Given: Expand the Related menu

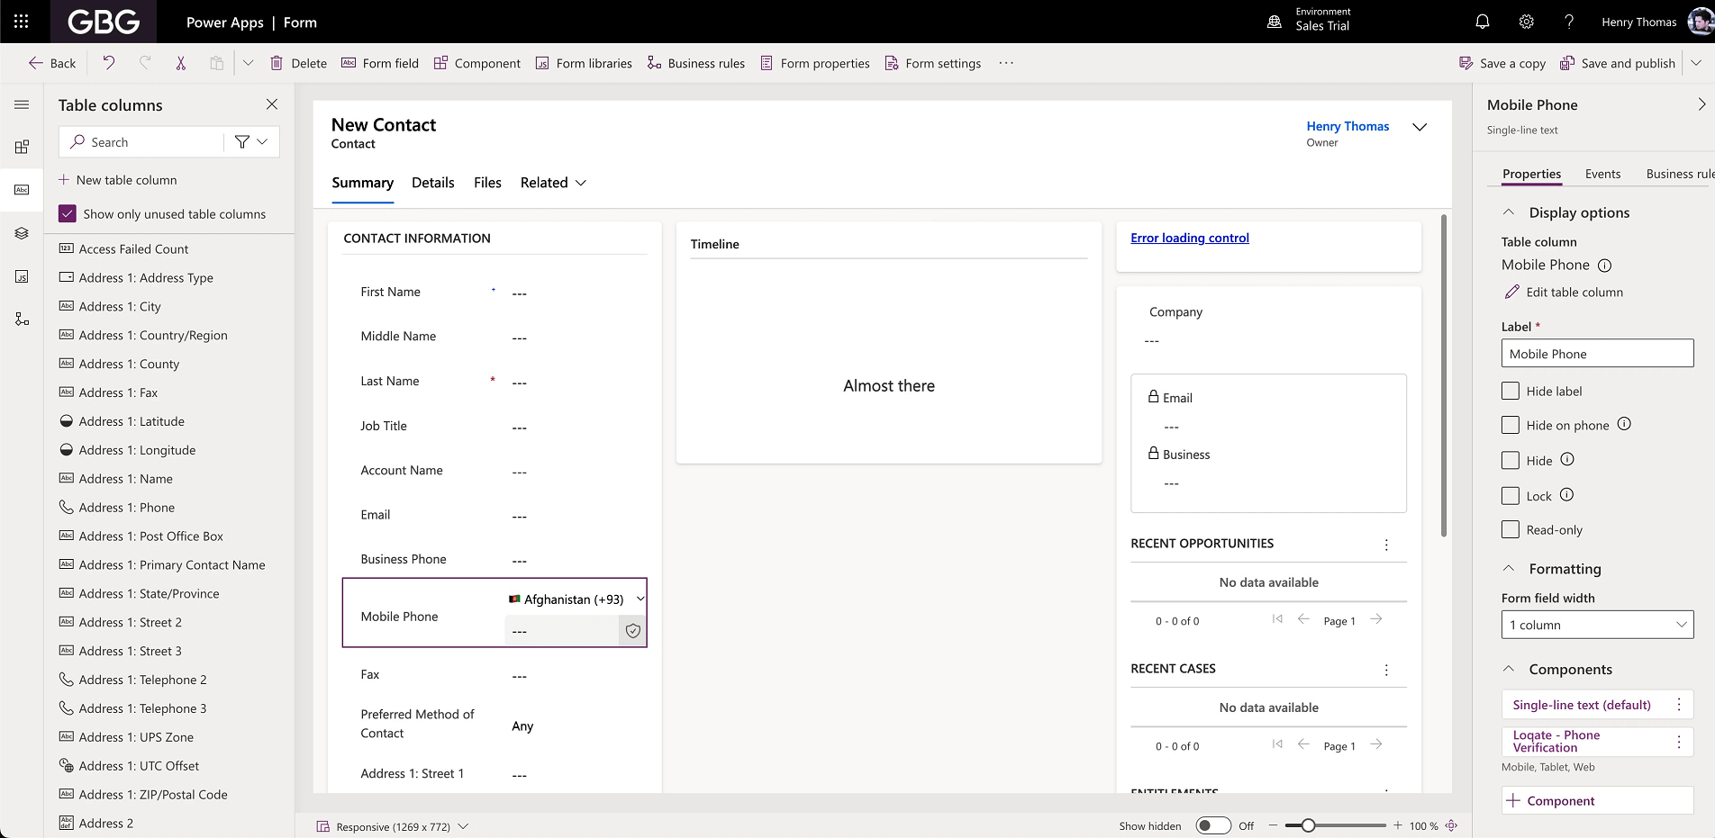Looking at the screenshot, I should tap(553, 183).
